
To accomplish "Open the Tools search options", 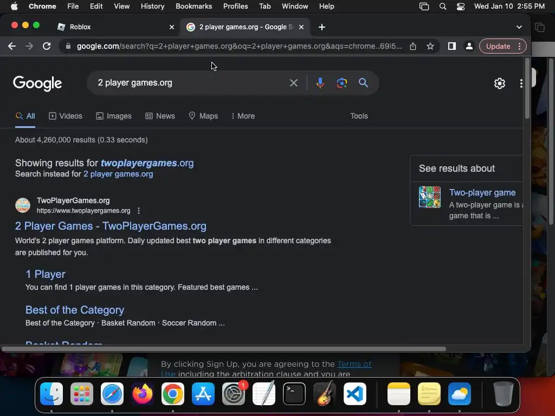I will pyautogui.click(x=359, y=116).
